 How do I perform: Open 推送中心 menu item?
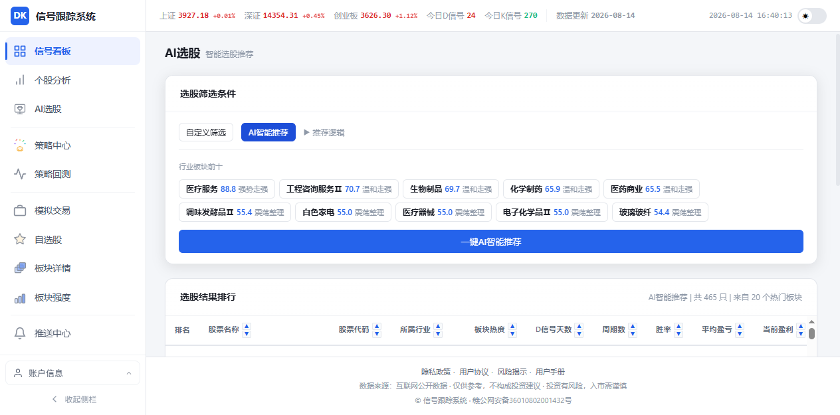tap(72, 333)
